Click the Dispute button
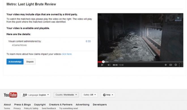This screenshot has width=187, height=110. [30, 62]
